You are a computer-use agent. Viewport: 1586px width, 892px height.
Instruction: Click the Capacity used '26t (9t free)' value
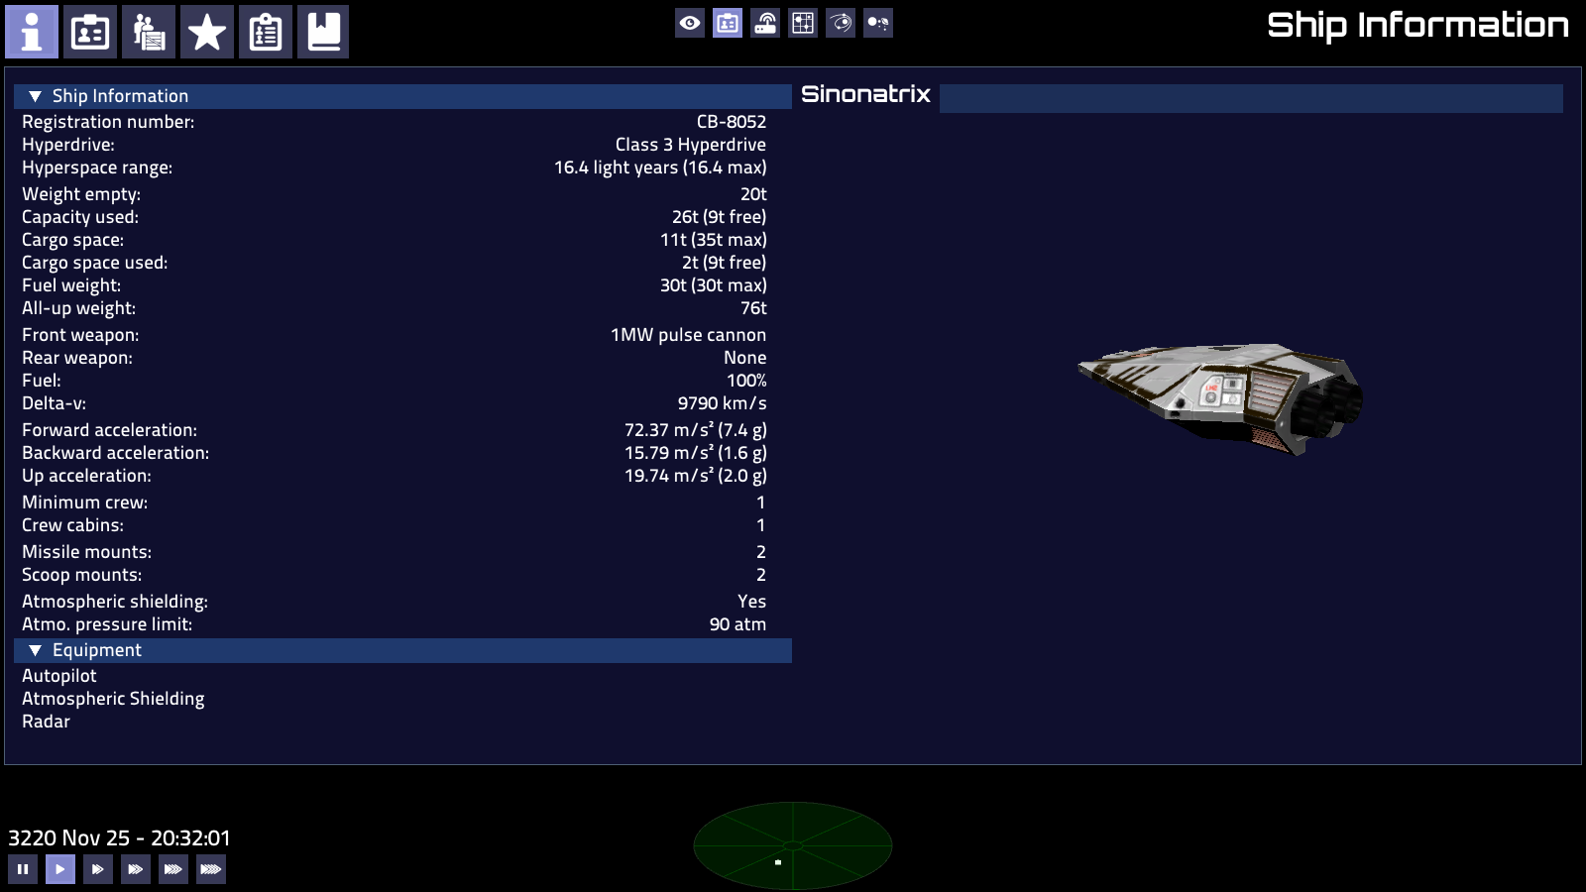coord(720,217)
